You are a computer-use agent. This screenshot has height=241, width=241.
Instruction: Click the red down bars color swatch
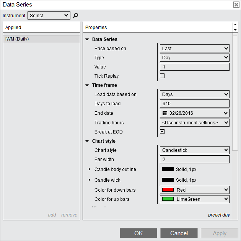click(x=168, y=190)
